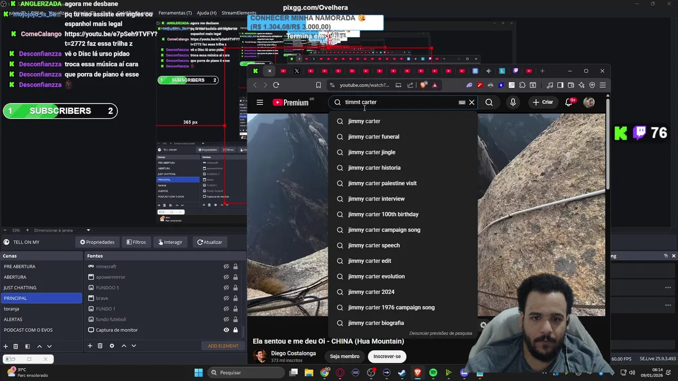Open the scene filters icon in Cenas toolbar
Screen dimensions: 678x381
click(x=28, y=346)
